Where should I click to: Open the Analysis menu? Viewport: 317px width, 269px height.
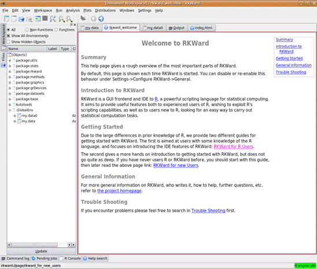(x=73, y=10)
